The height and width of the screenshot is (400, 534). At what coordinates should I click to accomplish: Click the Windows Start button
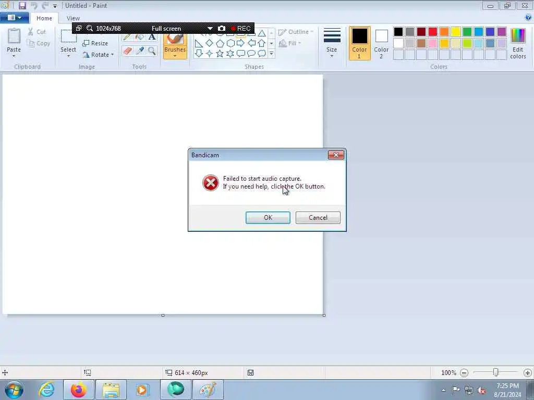coord(14,390)
